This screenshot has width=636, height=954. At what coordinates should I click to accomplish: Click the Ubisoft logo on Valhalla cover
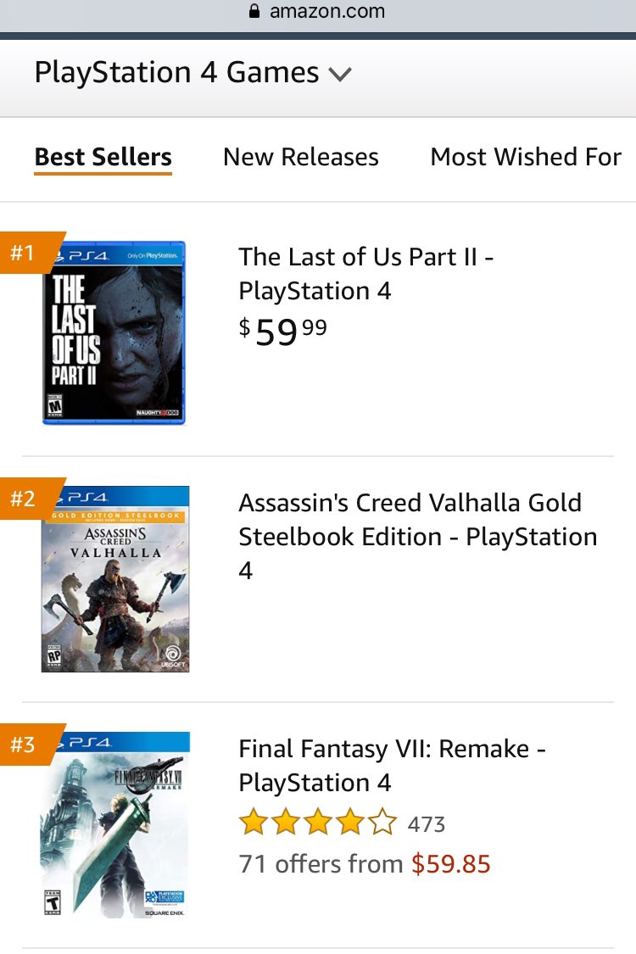[x=171, y=653]
